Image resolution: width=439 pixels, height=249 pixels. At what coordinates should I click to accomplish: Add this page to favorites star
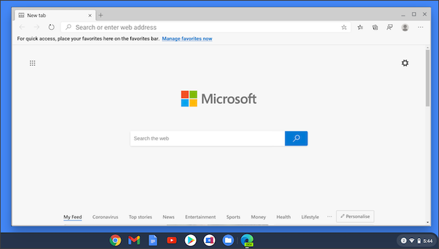[343, 27]
